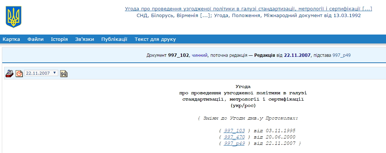
Task: Open the Історія tab
Action: coord(59,39)
